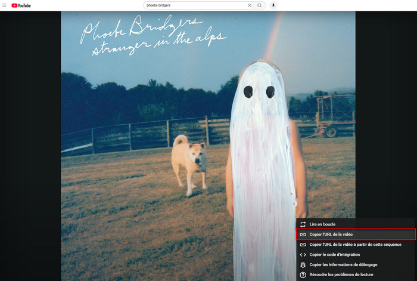Click the loop arrows icon

(303, 224)
